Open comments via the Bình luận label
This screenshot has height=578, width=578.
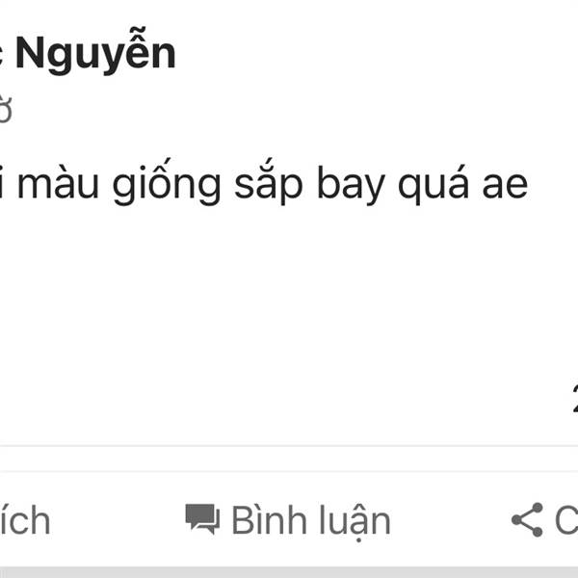pos(311,520)
